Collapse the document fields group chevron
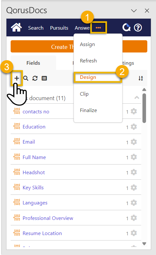 tap(137, 98)
